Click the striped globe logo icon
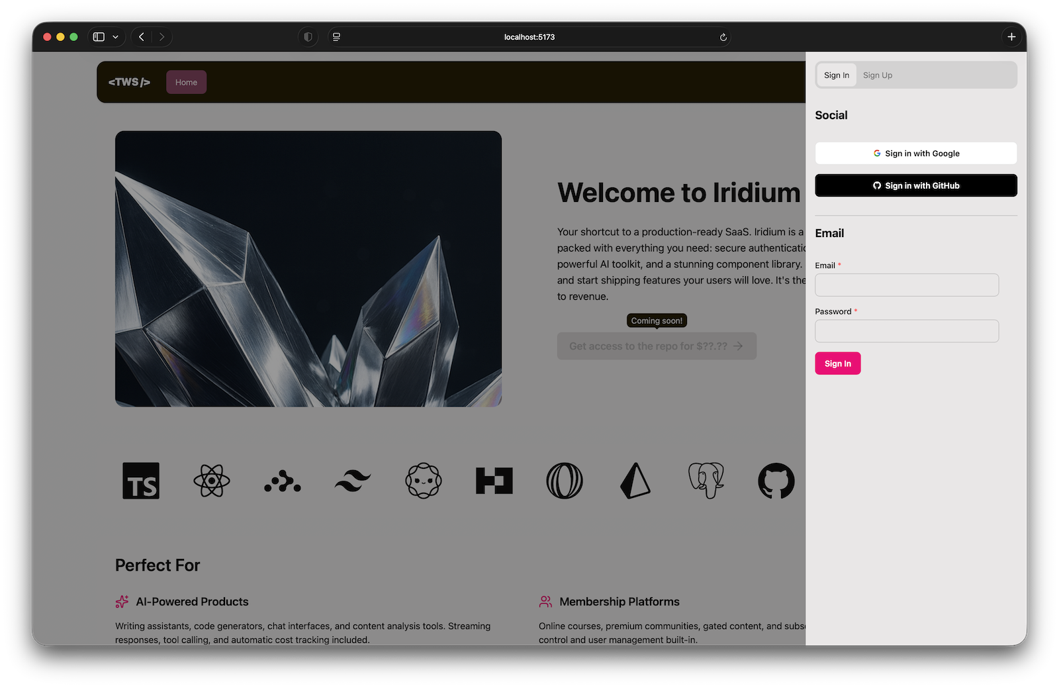This screenshot has width=1059, height=688. [565, 481]
